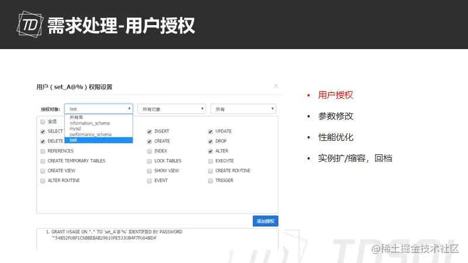Enable the INDEX privilege checkbox
The height and width of the screenshot is (263, 468).
149,151
